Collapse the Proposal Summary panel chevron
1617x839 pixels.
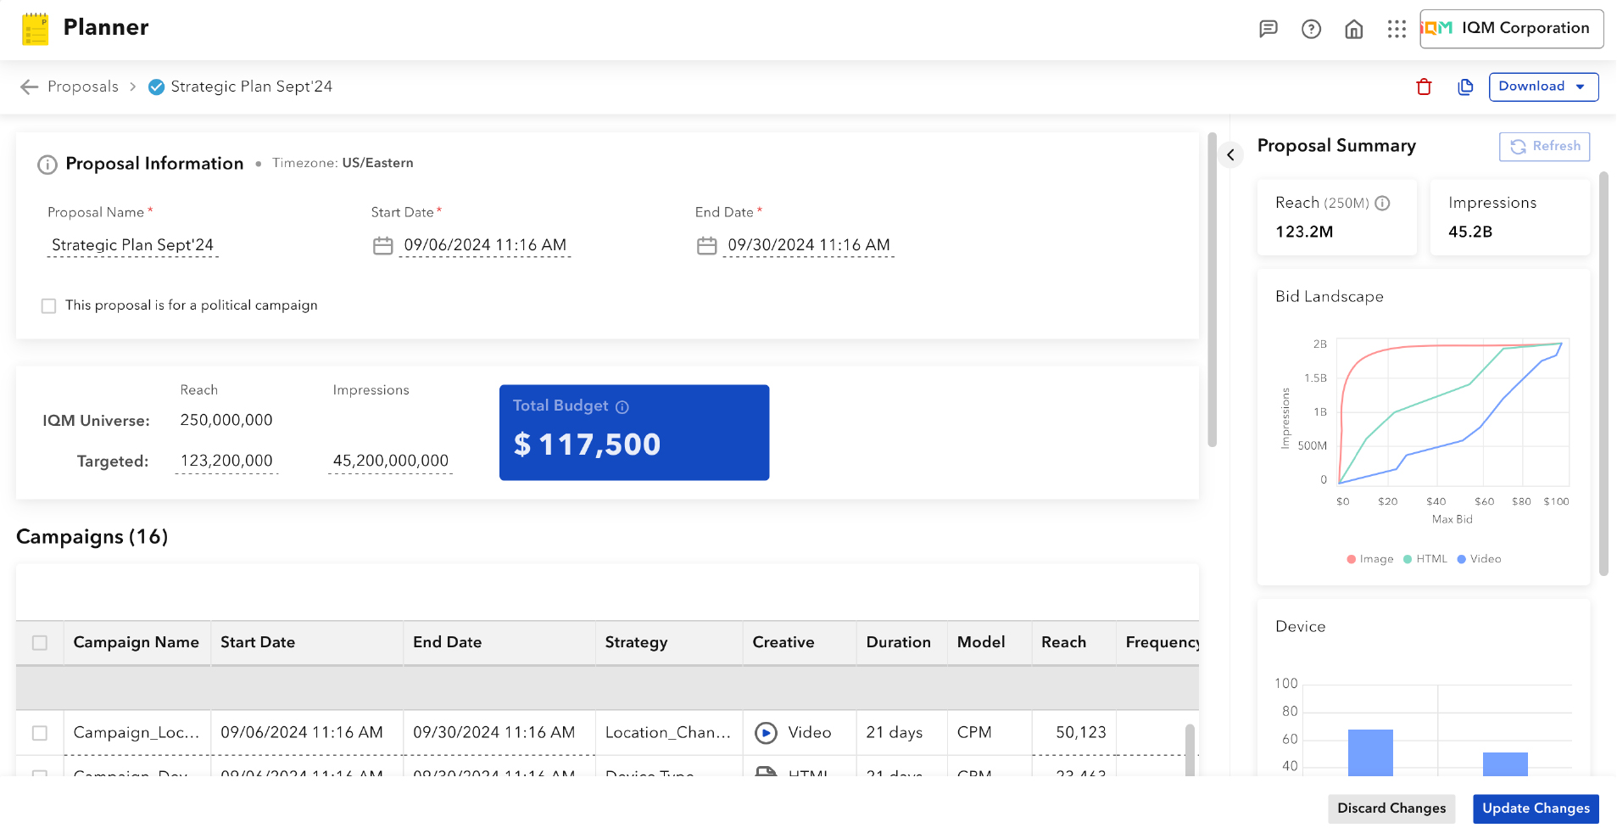click(x=1230, y=155)
